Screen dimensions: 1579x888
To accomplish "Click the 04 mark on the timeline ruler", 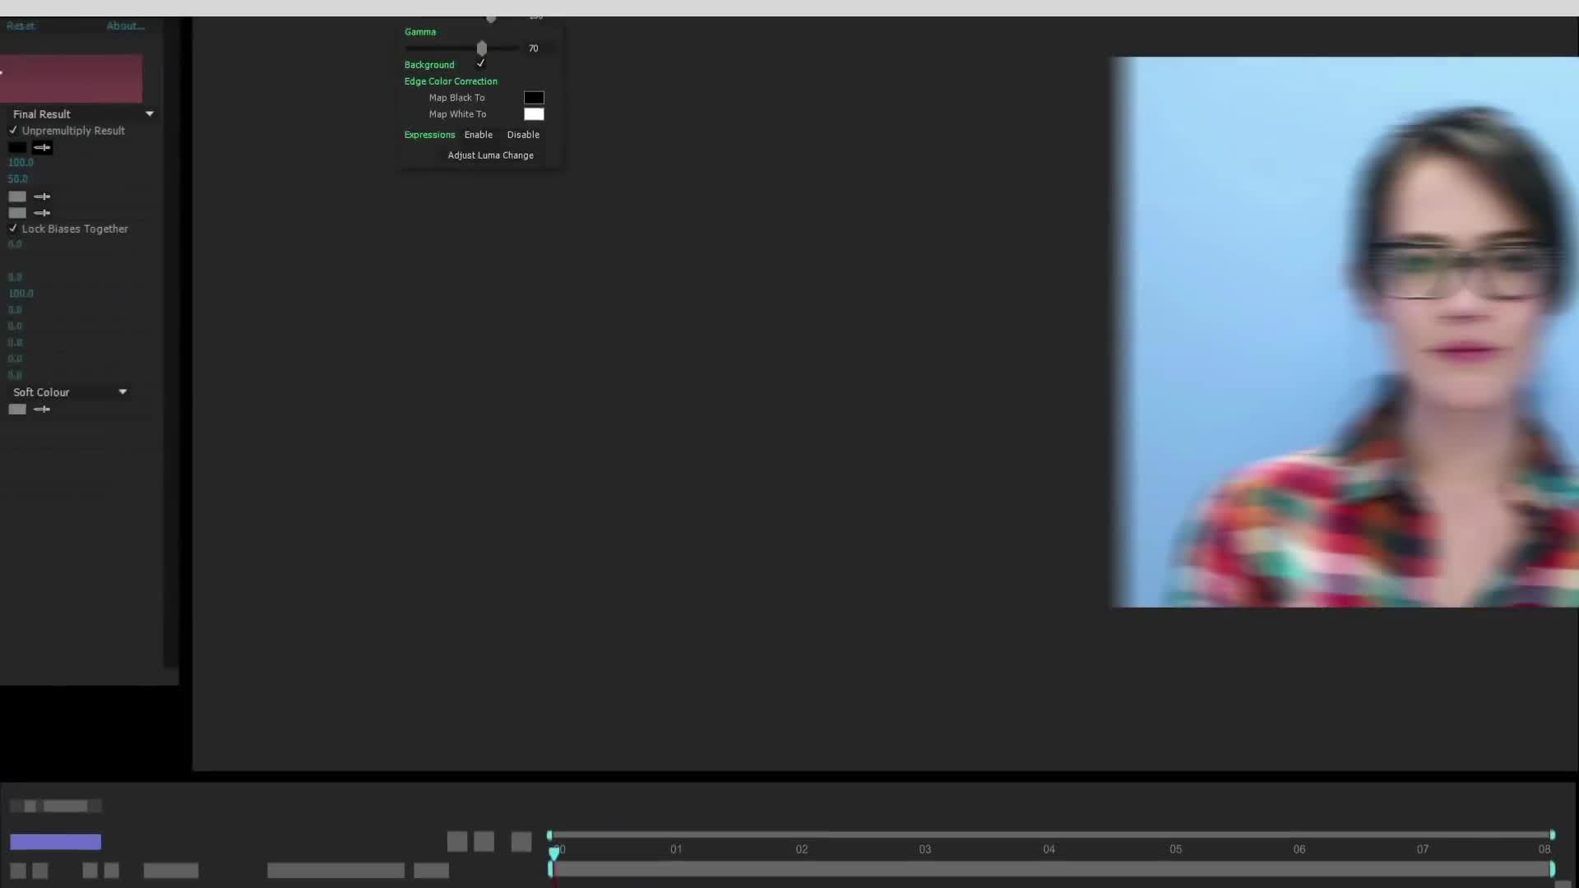I will pos(1049,849).
